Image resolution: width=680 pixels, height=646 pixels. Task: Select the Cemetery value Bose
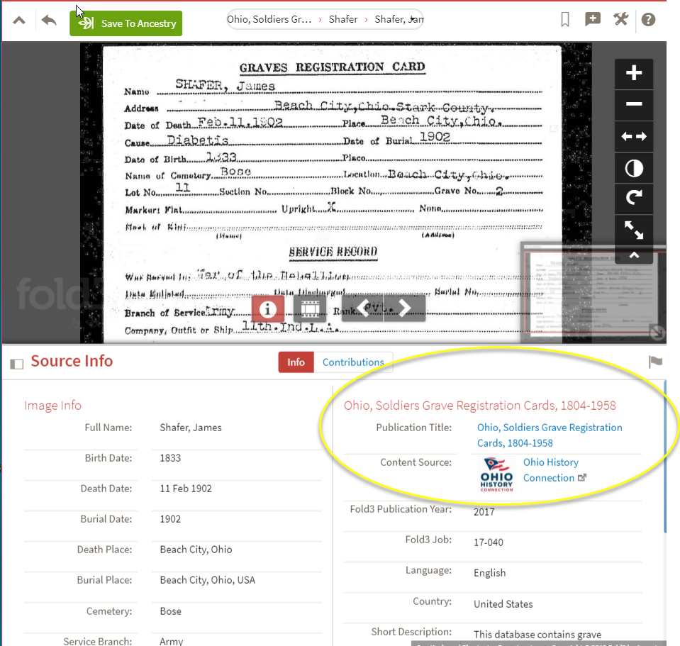170,611
